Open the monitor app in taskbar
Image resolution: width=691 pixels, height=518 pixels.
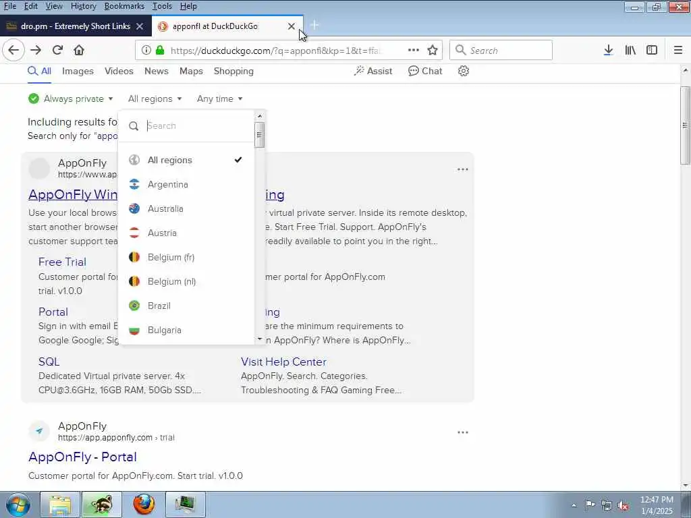[x=186, y=505]
